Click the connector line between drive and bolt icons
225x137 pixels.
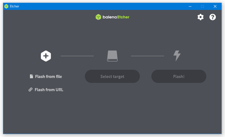click(148, 56)
